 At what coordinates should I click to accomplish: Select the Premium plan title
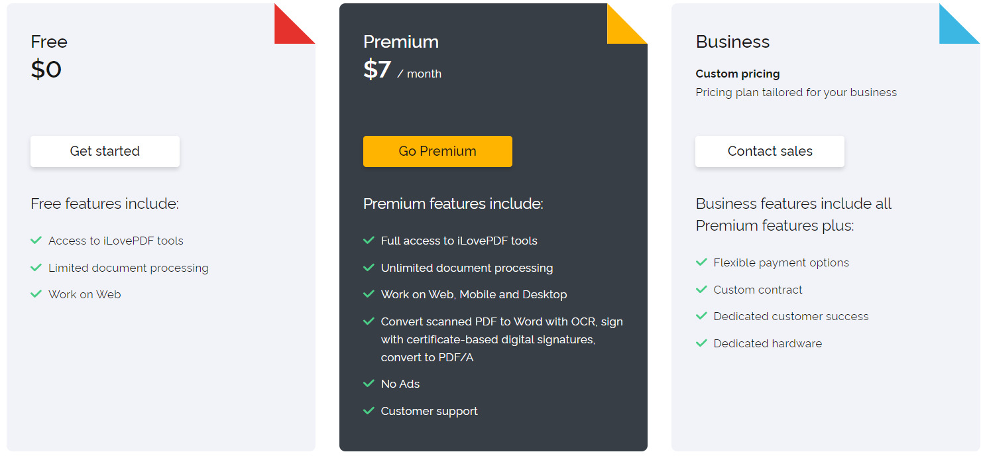[401, 42]
